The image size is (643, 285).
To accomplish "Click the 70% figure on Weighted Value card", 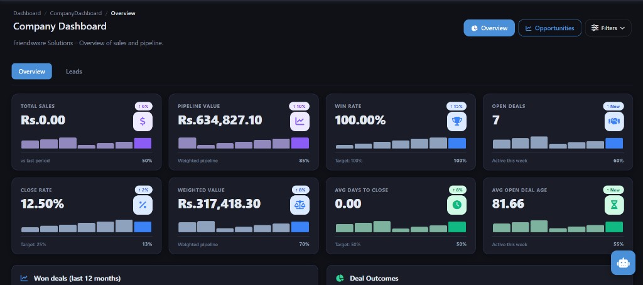I will [305, 244].
